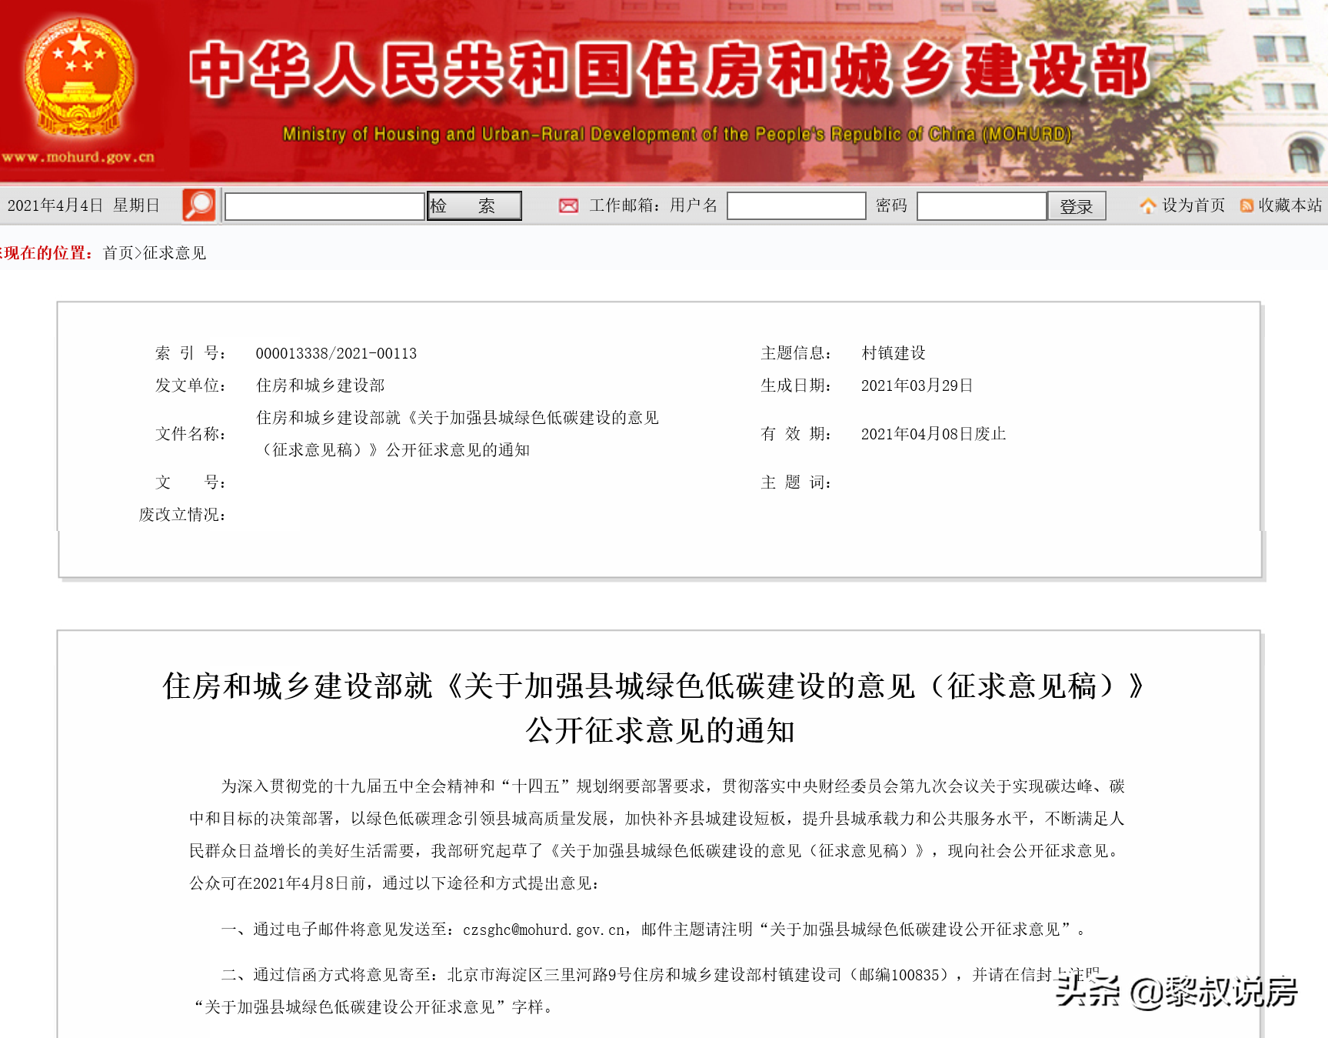Focus the 密码 password field
1328x1038 pixels.
(981, 205)
